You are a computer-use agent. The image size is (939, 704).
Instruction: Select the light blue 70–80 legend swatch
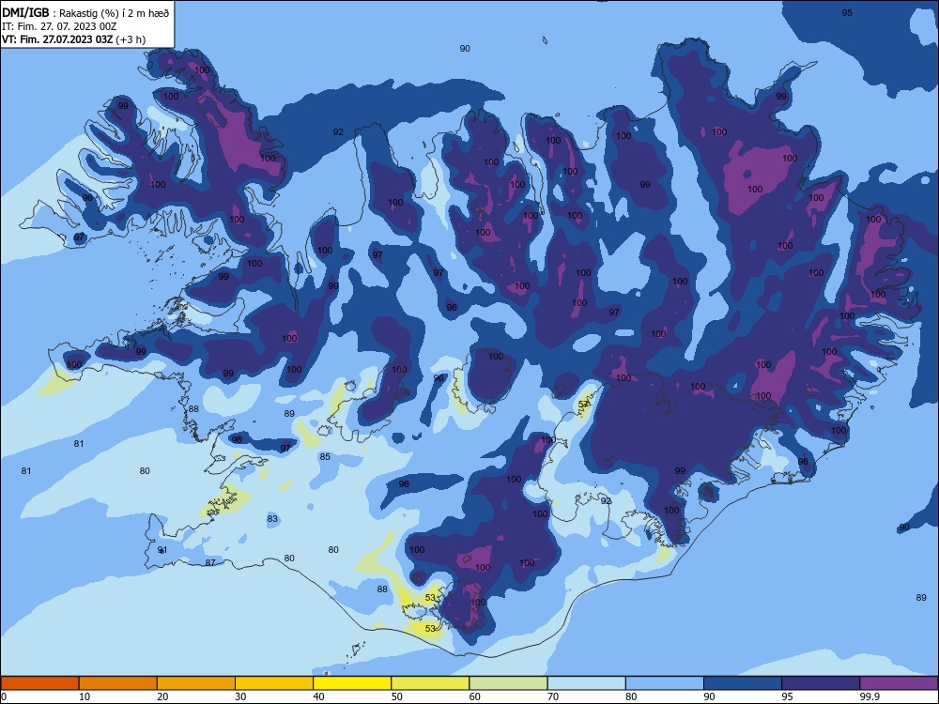point(586,683)
